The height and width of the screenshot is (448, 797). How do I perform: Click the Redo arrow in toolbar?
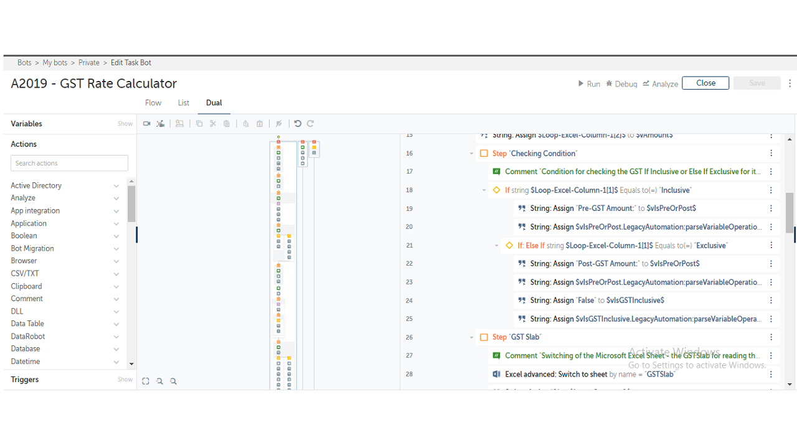pyautogui.click(x=310, y=124)
